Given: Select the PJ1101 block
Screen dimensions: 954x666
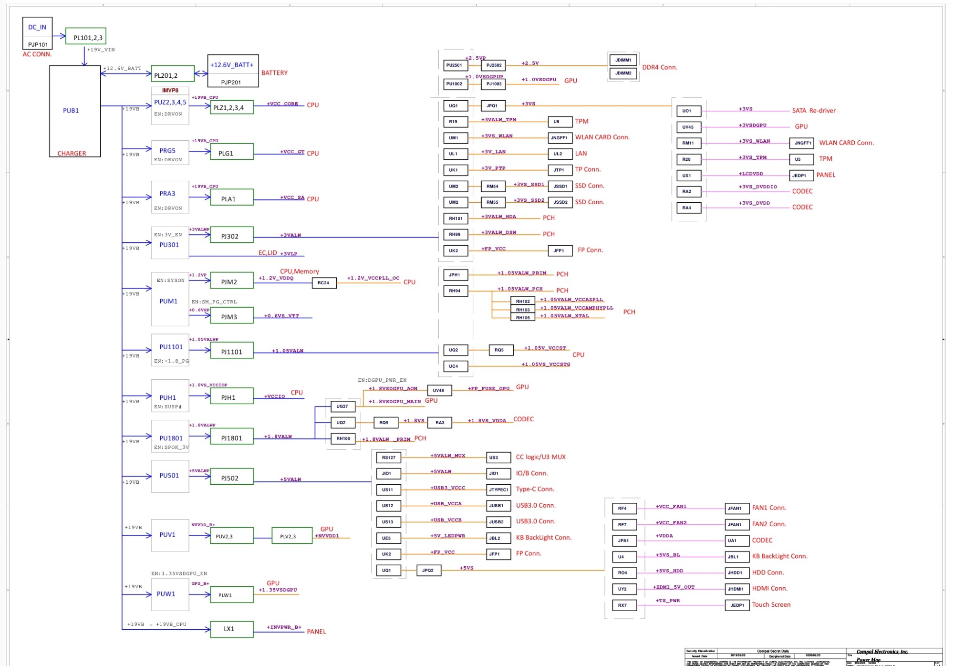Looking at the screenshot, I should (x=232, y=351).
